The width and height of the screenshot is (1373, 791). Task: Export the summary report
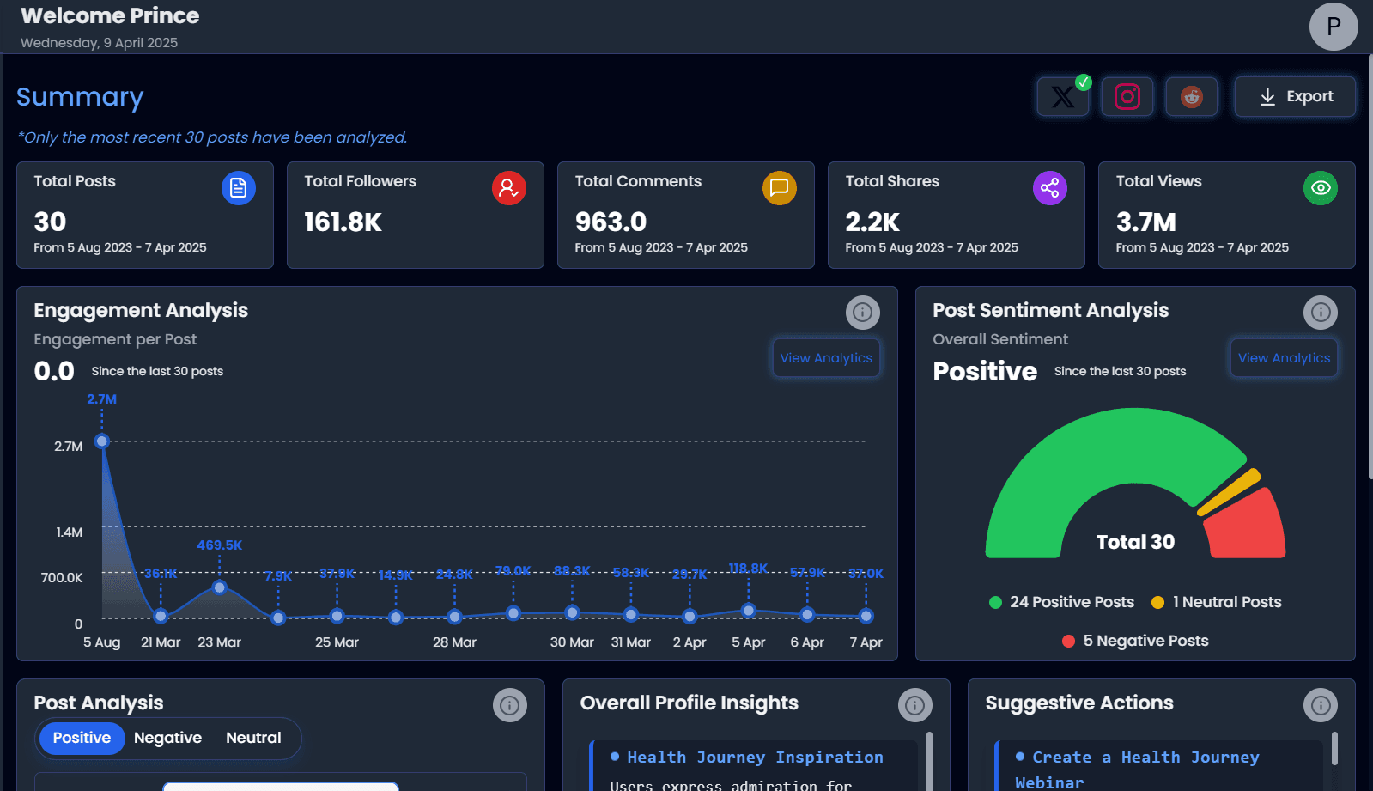click(x=1295, y=97)
